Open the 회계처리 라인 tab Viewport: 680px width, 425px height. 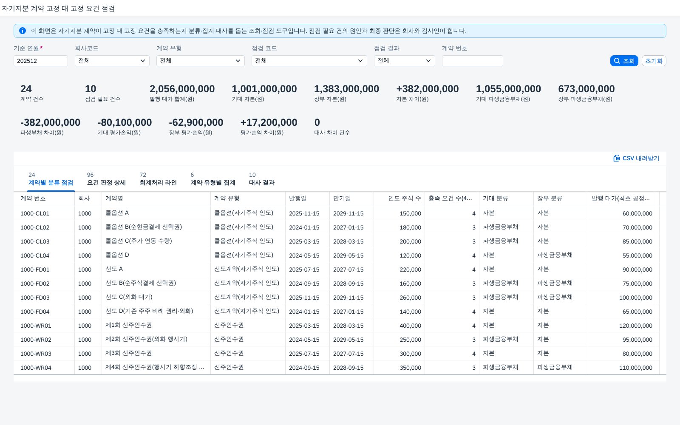158,179
